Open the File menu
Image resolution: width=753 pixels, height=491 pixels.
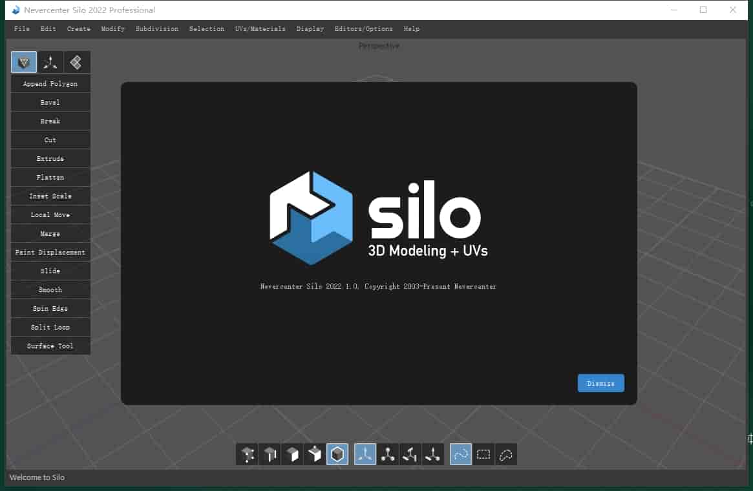pyautogui.click(x=21, y=28)
